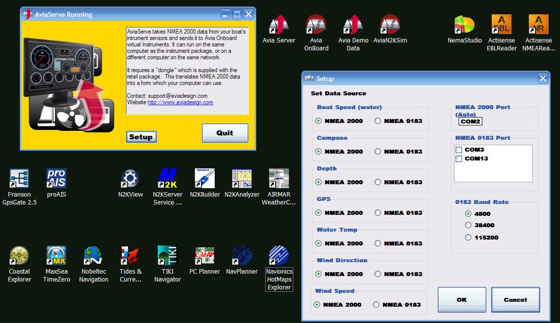
Task: Launch the AIRMAR WeatherCaster icon
Action: [x=279, y=187]
